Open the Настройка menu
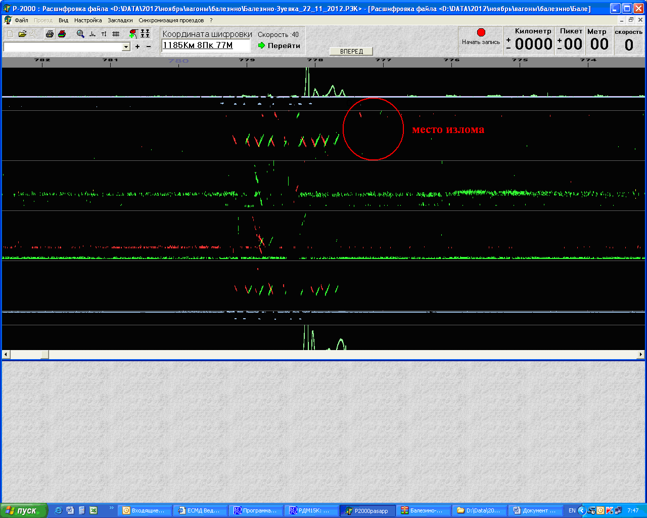The width and height of the screenshot is (647, 518). pyautogui.click(x=88, y=20)
